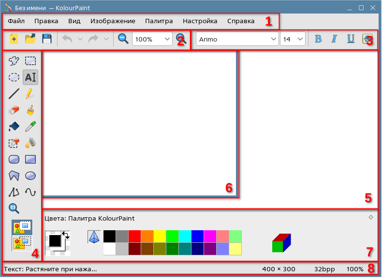Viewport: 382px width, 279px height.
Task: Select the Color Eraser tool
Action: pos(14,143)
